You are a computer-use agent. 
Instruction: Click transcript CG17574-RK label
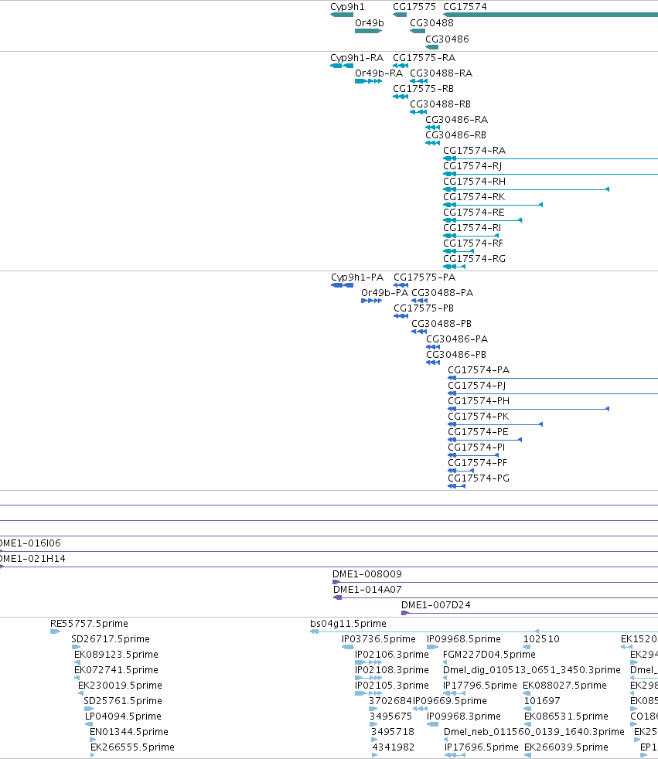474,197
